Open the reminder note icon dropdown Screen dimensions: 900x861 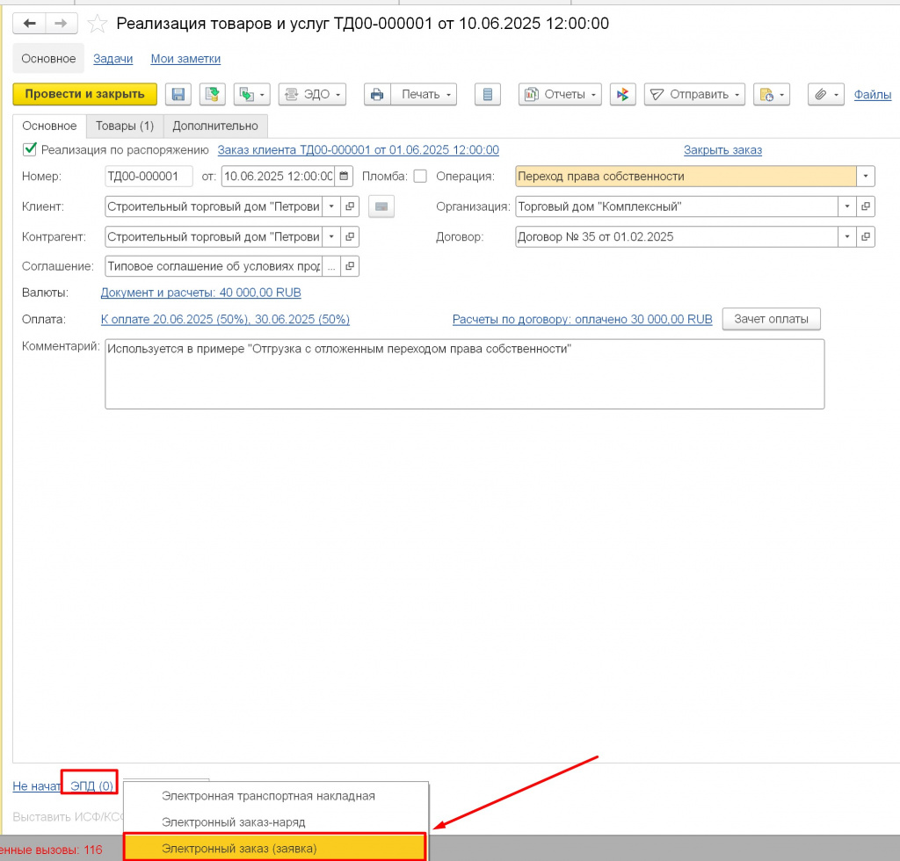pyautogui.click(x=772, y=94)
